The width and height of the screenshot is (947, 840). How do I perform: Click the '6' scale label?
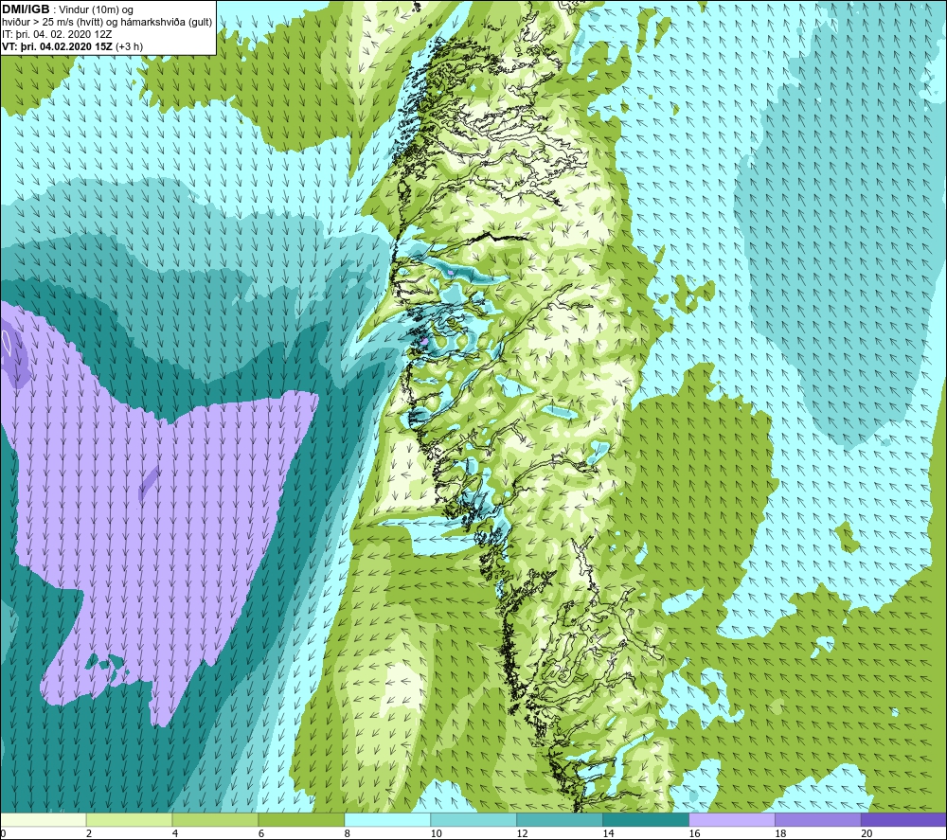tap(261, 833)
